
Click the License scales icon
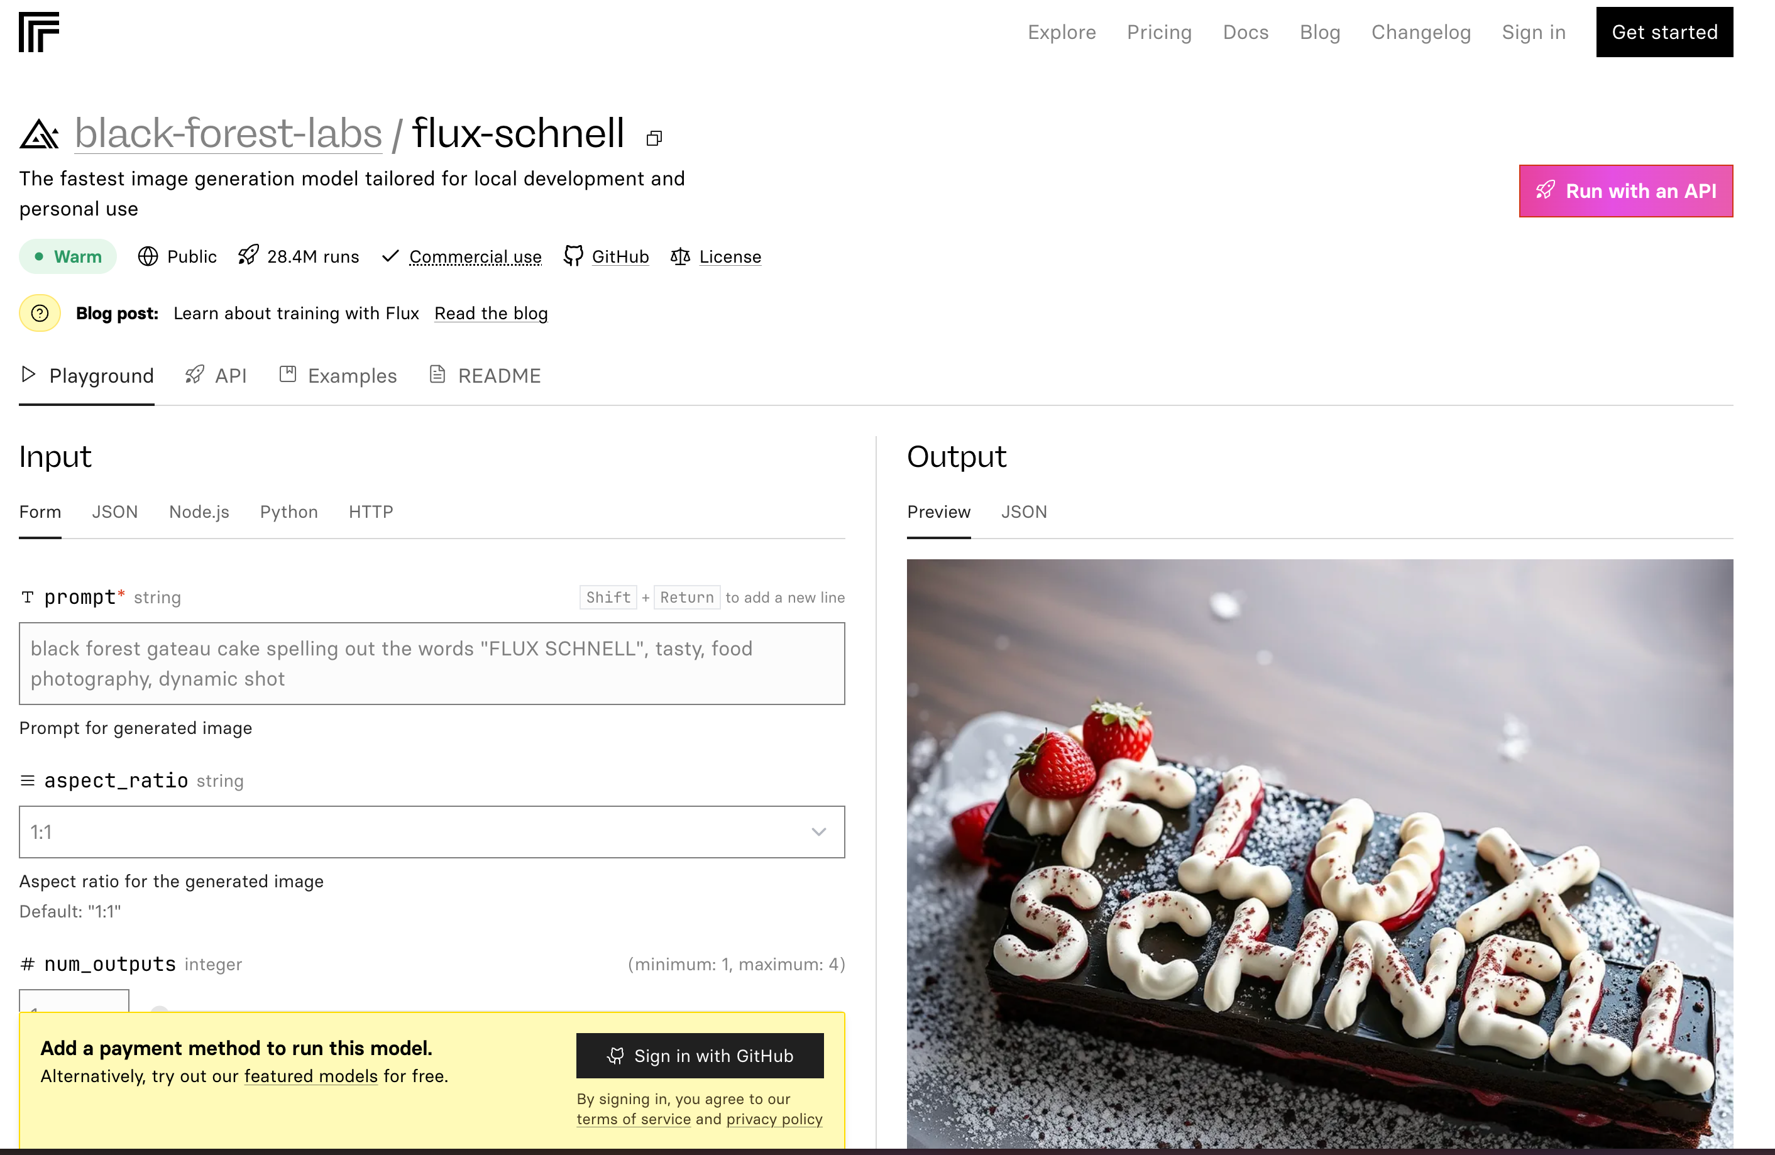(679, 256)
